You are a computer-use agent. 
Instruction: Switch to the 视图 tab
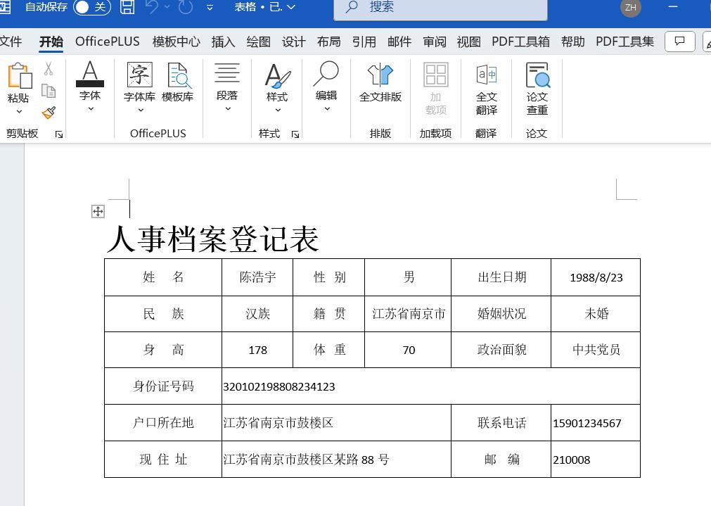point(469,42)
